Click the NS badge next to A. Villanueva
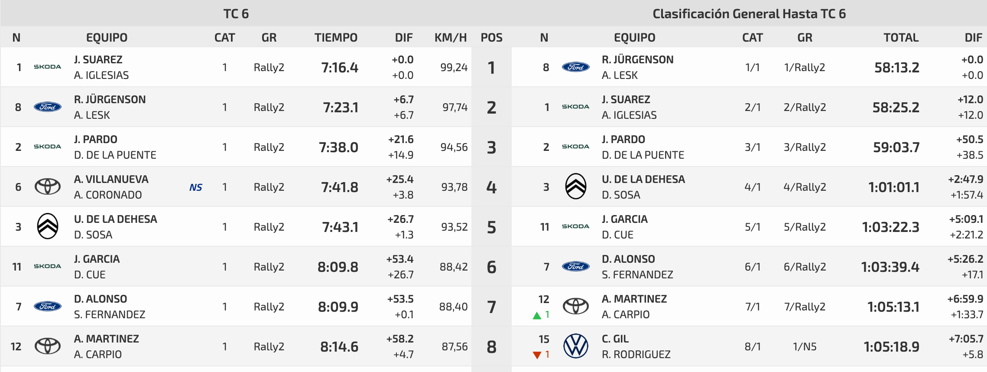Viewport: 987px width, 372px height. tap(195, 187)
